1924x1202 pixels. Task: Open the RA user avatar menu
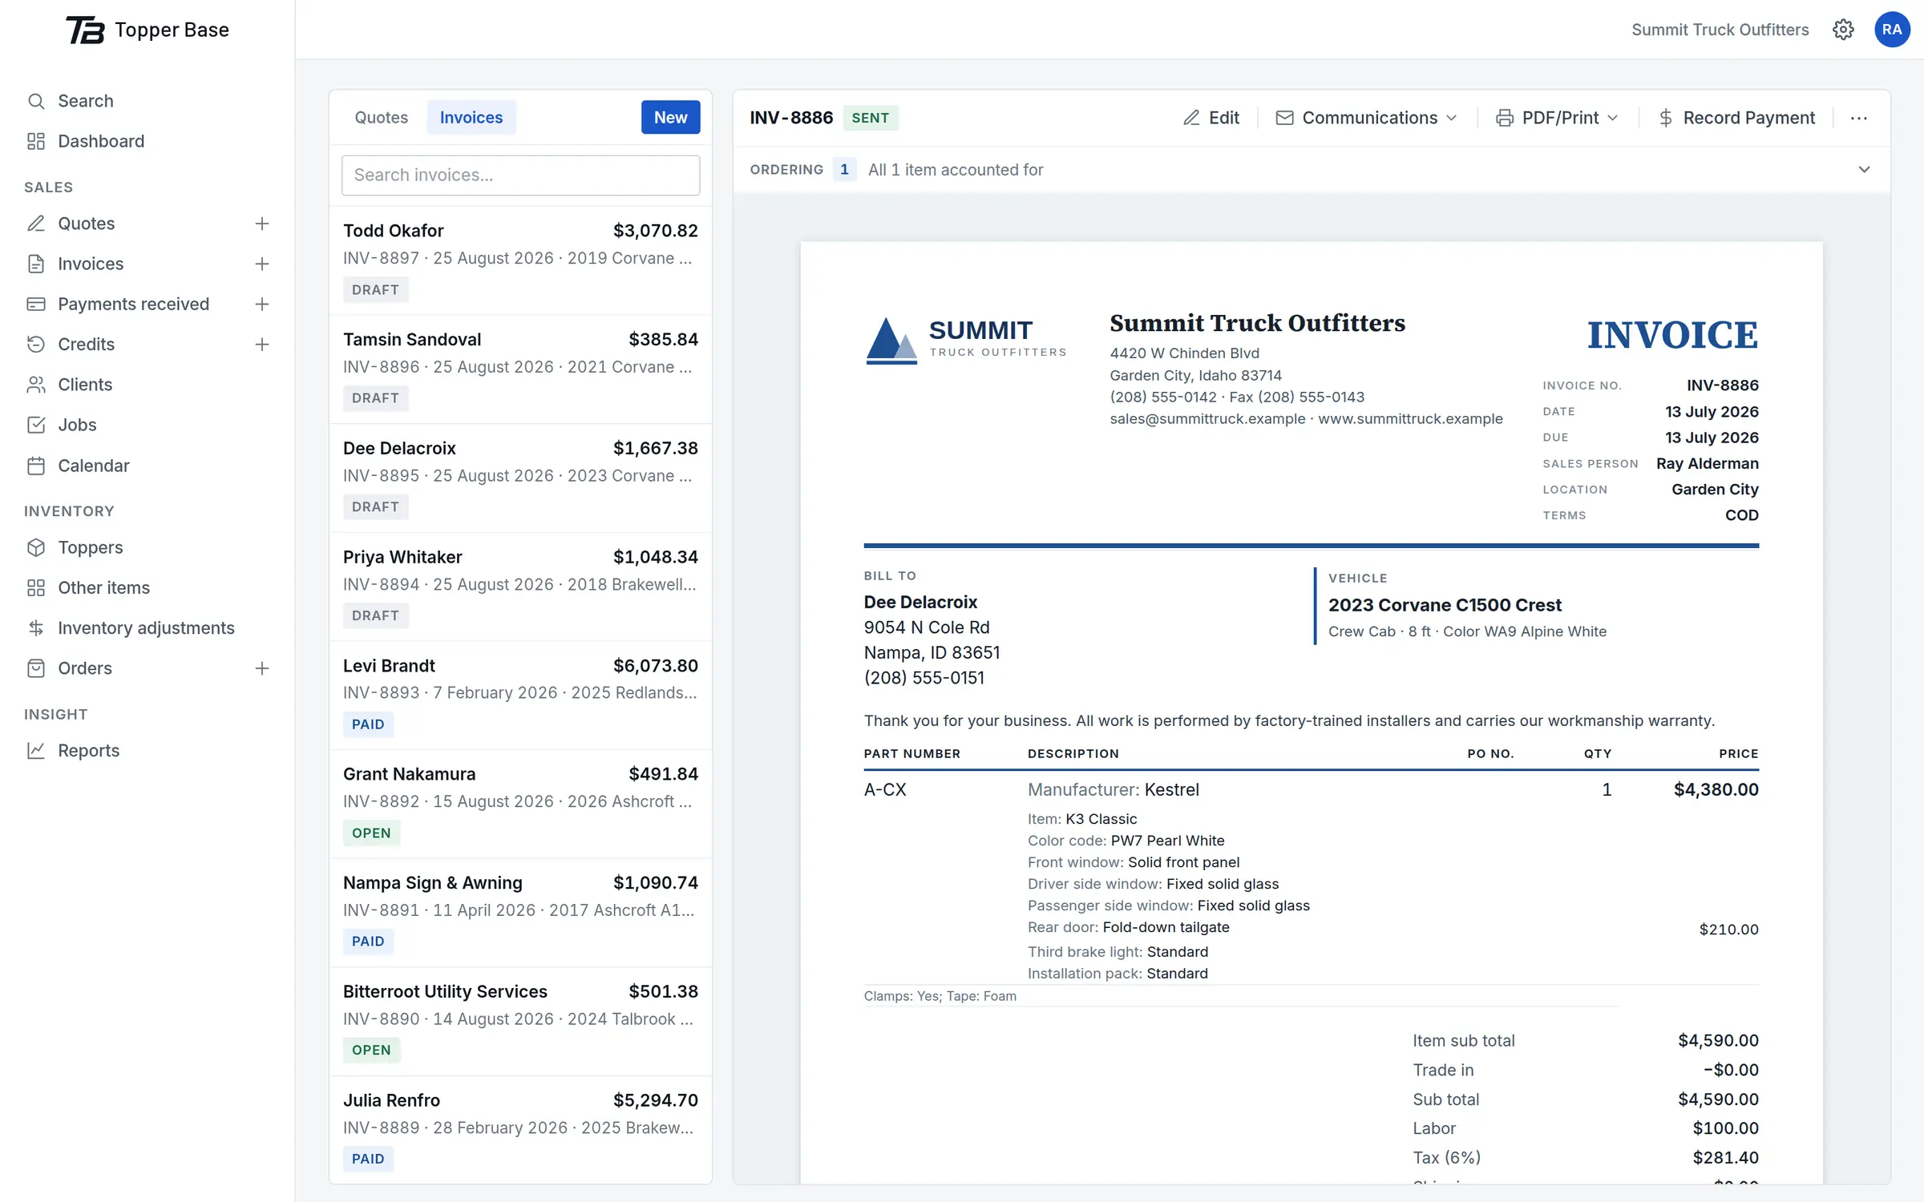click(x=1892, y=30)
